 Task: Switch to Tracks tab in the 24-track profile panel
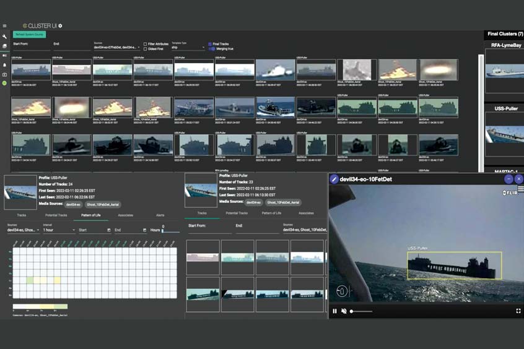22,215
